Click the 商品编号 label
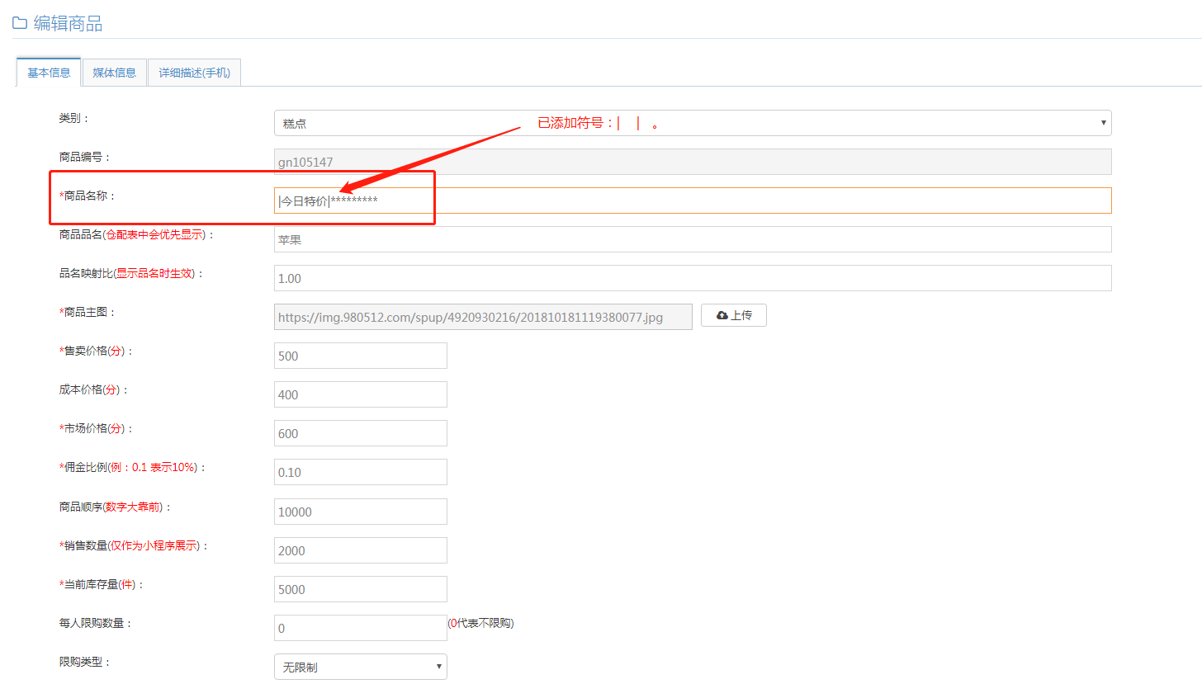Screen dimensions: 1202x684 point(85,157)
